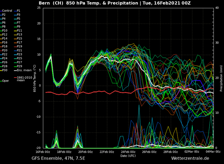Click the 'Oper' legend label

coord(6,81)
